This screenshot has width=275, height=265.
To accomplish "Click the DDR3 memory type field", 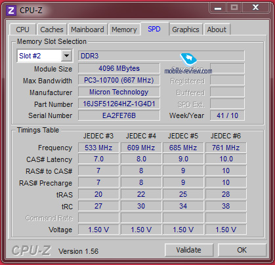I will [161, 56].
